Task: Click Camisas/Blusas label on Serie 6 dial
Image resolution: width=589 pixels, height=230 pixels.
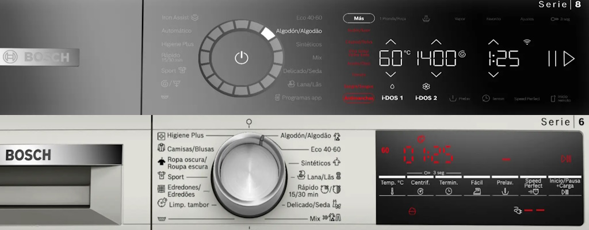Action: point(190,148)
